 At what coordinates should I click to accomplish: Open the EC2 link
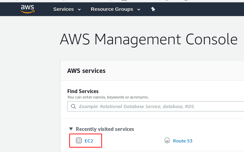click(x=89, y=141)
